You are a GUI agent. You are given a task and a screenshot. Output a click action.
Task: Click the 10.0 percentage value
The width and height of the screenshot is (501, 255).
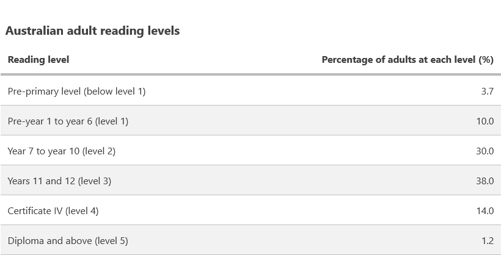485,121
